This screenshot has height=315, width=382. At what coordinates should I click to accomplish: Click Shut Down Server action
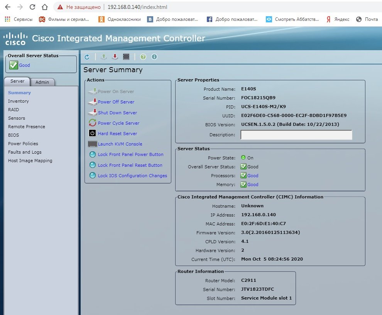pos(117,113)
